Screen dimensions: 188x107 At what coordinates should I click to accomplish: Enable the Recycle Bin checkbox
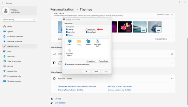(87, 29)
